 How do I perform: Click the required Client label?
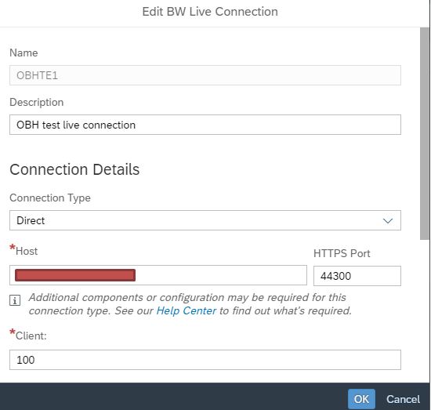(x=28, y=336)
